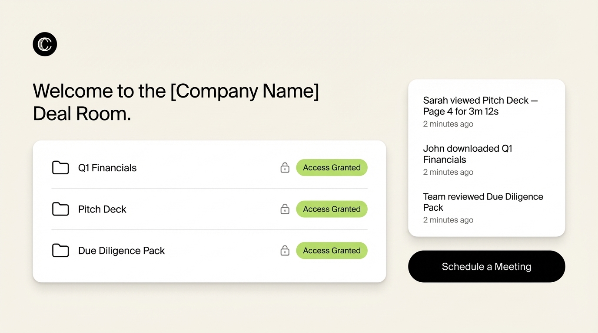Select John's Q1 Financials download entry

(x=467, y=154)
